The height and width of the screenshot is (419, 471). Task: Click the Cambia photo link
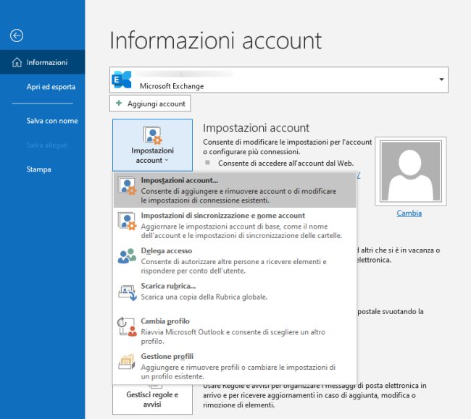[409, 213]
